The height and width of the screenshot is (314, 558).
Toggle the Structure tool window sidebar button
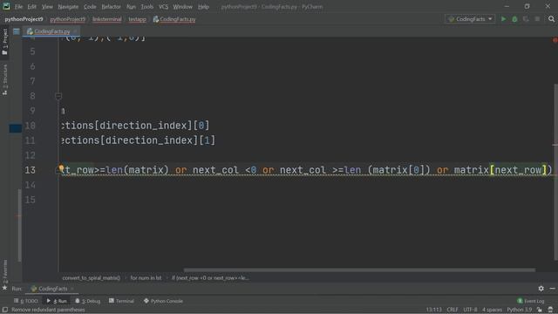pyautogui.click(x=4, y=79)
